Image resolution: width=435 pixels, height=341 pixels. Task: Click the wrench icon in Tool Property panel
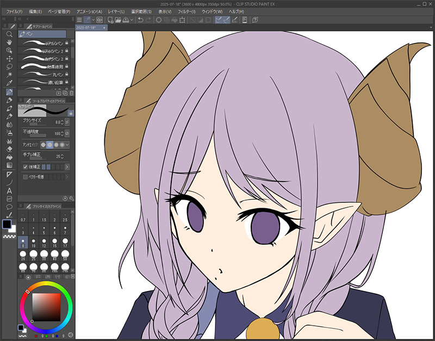point(71,199)
